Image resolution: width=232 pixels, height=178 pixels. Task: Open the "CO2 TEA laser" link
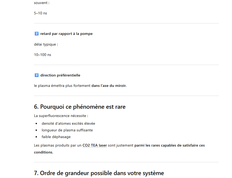(94, 145)
